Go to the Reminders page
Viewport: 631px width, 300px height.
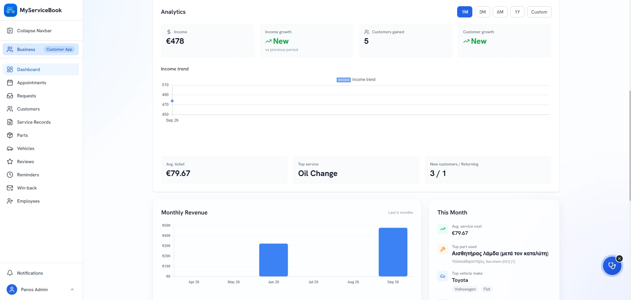pyautogui.click(x=41, y=175)
